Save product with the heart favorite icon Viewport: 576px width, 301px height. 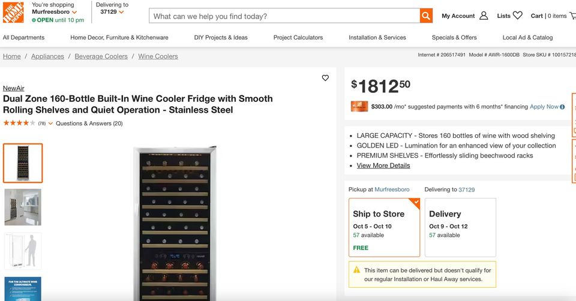click(x=325, y=78)
